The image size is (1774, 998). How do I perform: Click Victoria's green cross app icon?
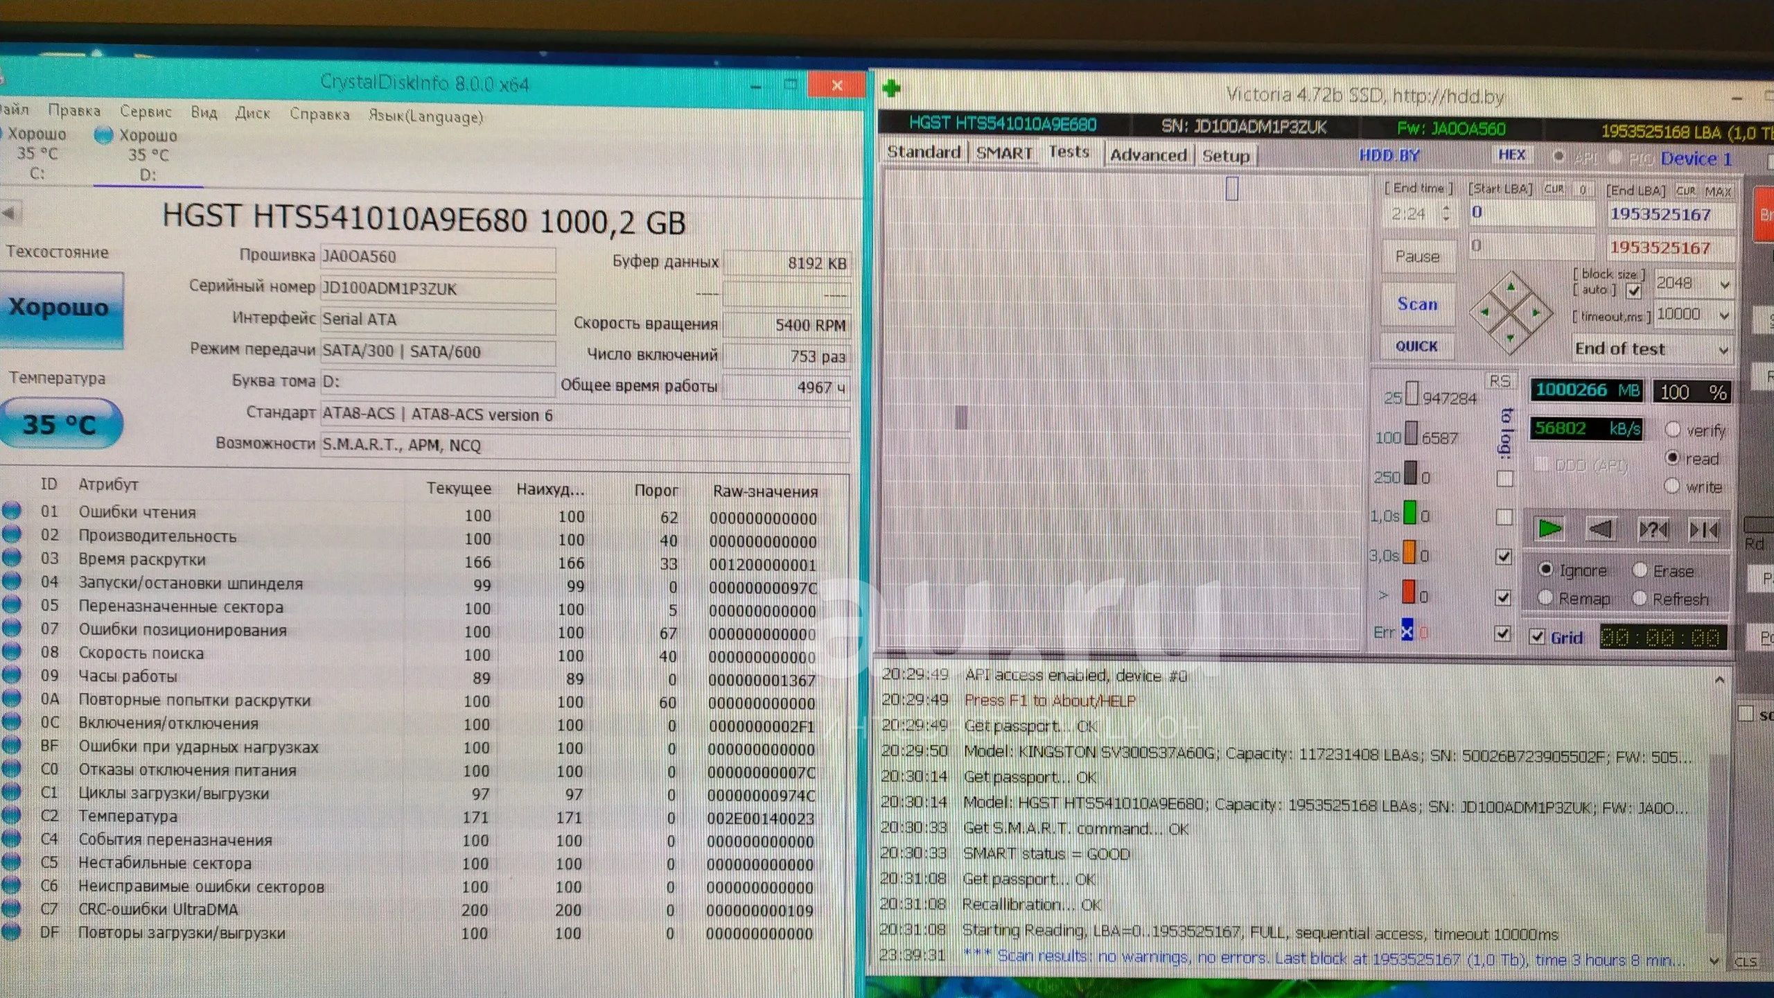coord(892,89)
